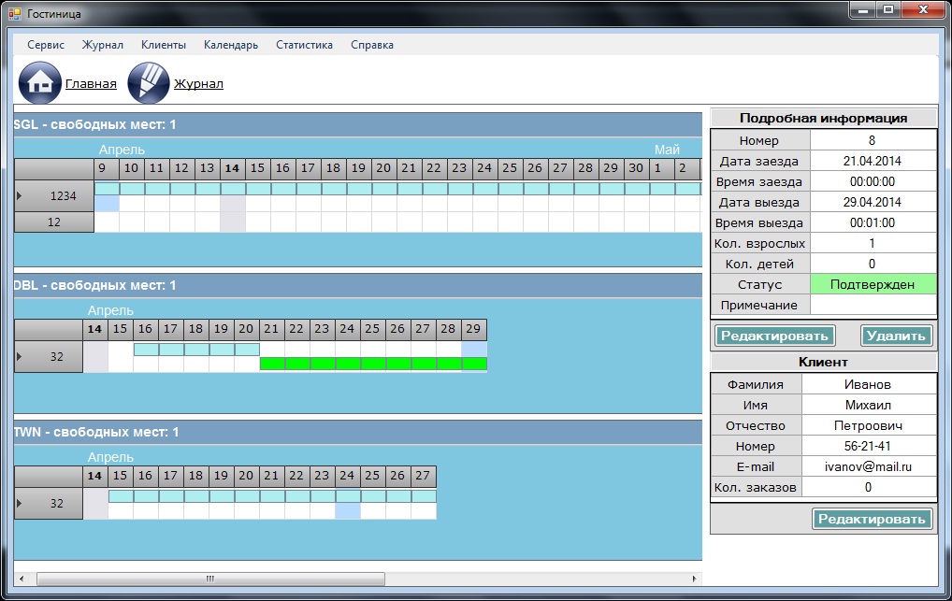Click the Удалить button
This screenshot has width=952, height=601.
pyautogui.click(x=896, y=336)
